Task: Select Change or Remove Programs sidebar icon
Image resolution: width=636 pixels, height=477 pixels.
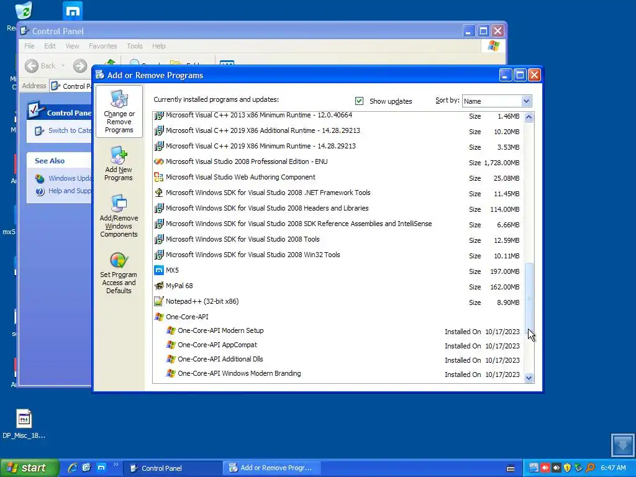Action: click(x=119, y=111)
